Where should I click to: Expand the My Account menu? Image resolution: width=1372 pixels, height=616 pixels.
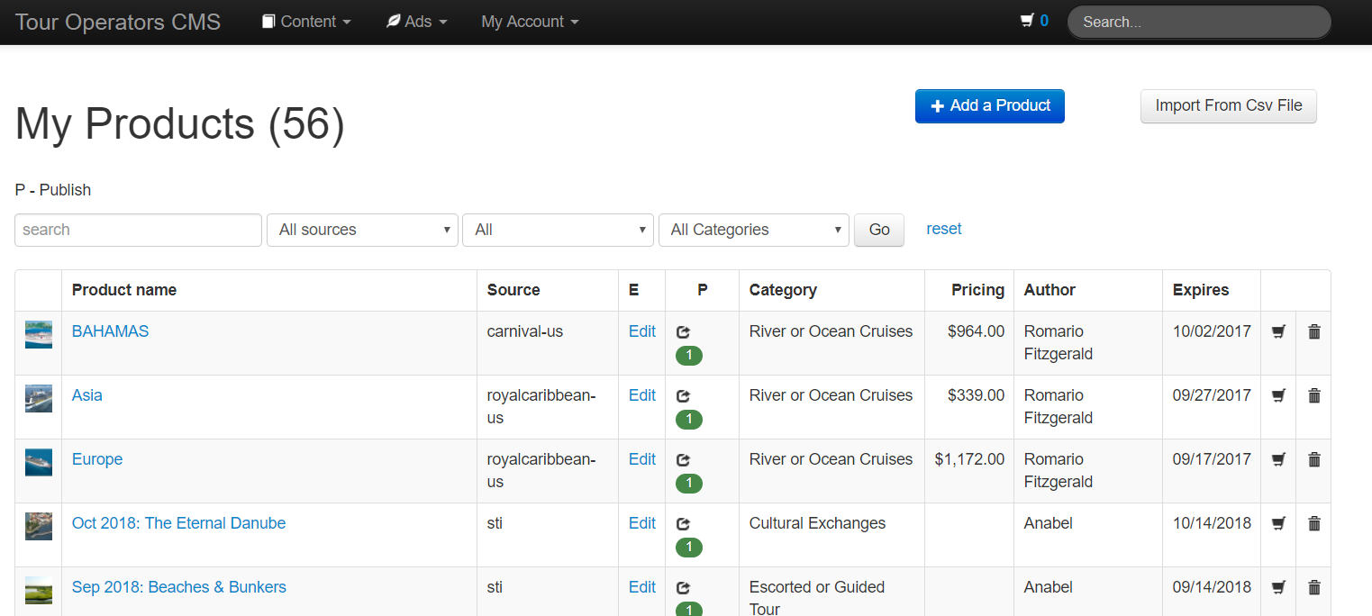530,22
